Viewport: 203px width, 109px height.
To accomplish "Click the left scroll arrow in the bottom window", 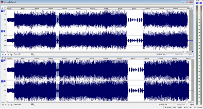I will (x=6, y=102).
